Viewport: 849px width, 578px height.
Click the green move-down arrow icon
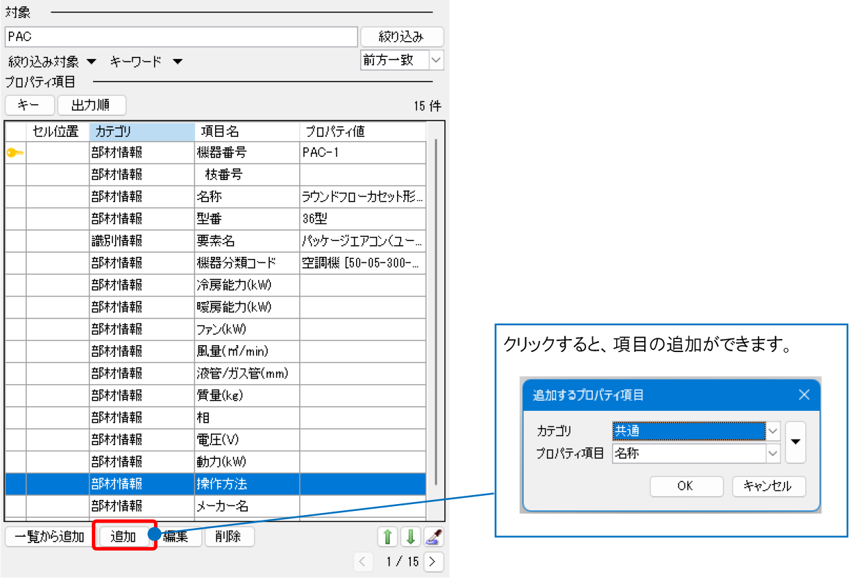411,537
